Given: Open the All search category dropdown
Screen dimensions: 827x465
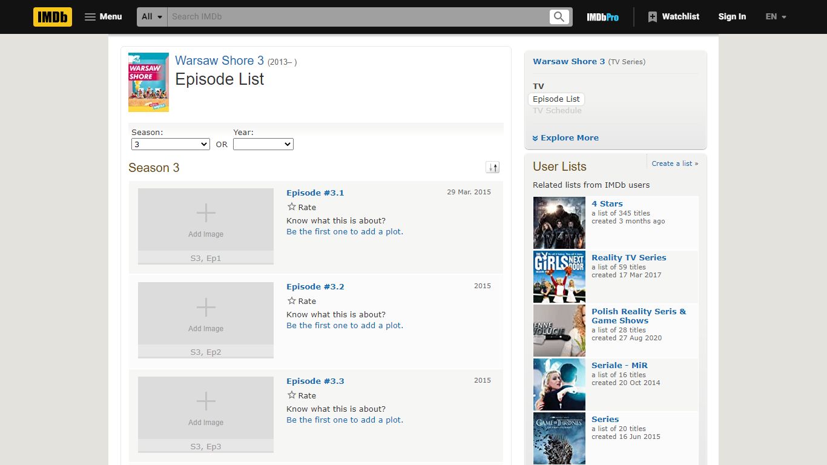Looking at the screenshot, I should tap(152, 17).
